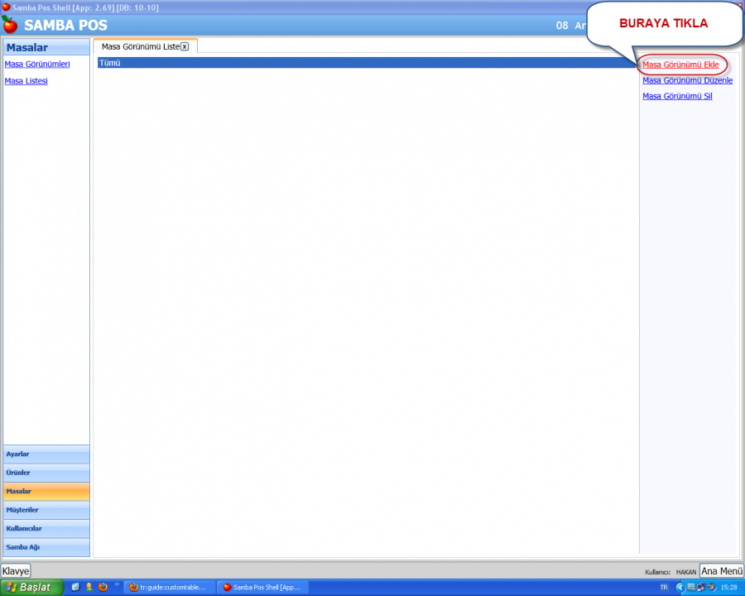Viewport: 745px width, 596px height.
Task: Open the Kullanıcılar section in sidebar
Action: pos(46,528)
